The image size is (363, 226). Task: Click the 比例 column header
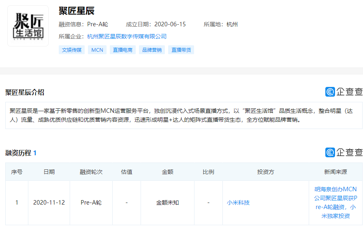208,172
